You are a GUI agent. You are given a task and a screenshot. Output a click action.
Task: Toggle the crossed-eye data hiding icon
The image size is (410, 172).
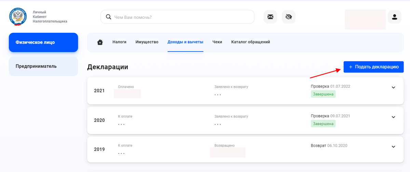click(289, 17)
